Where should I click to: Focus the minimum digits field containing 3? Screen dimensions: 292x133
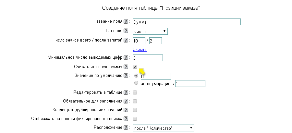[148, 58]
